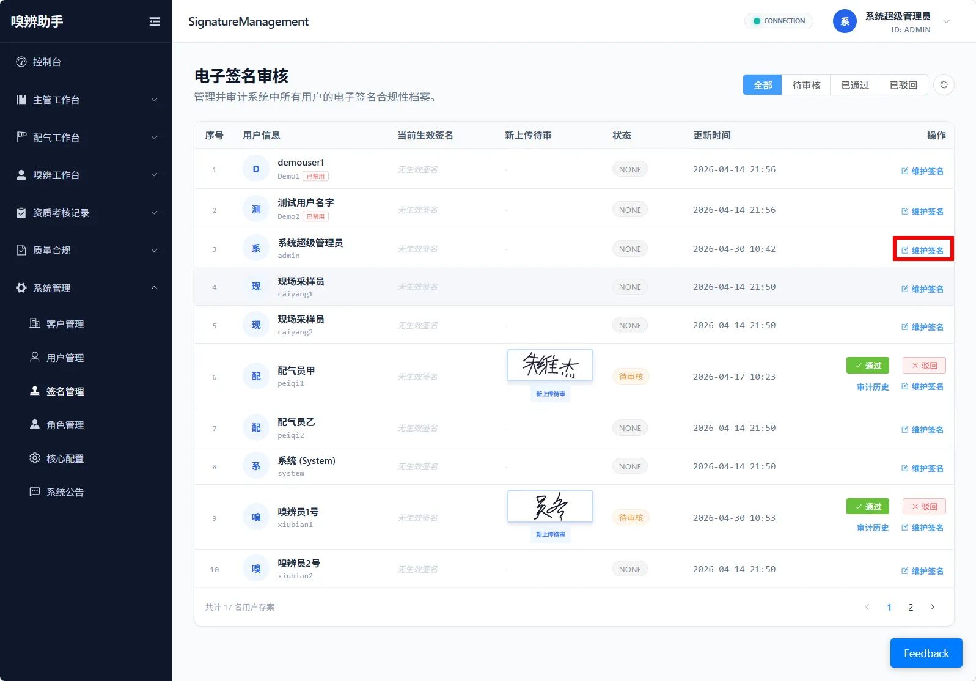This screenshot has height=681, width=976.
Task: Click the 已禁用 tag next to Demo1
Action: click(316, 176)
